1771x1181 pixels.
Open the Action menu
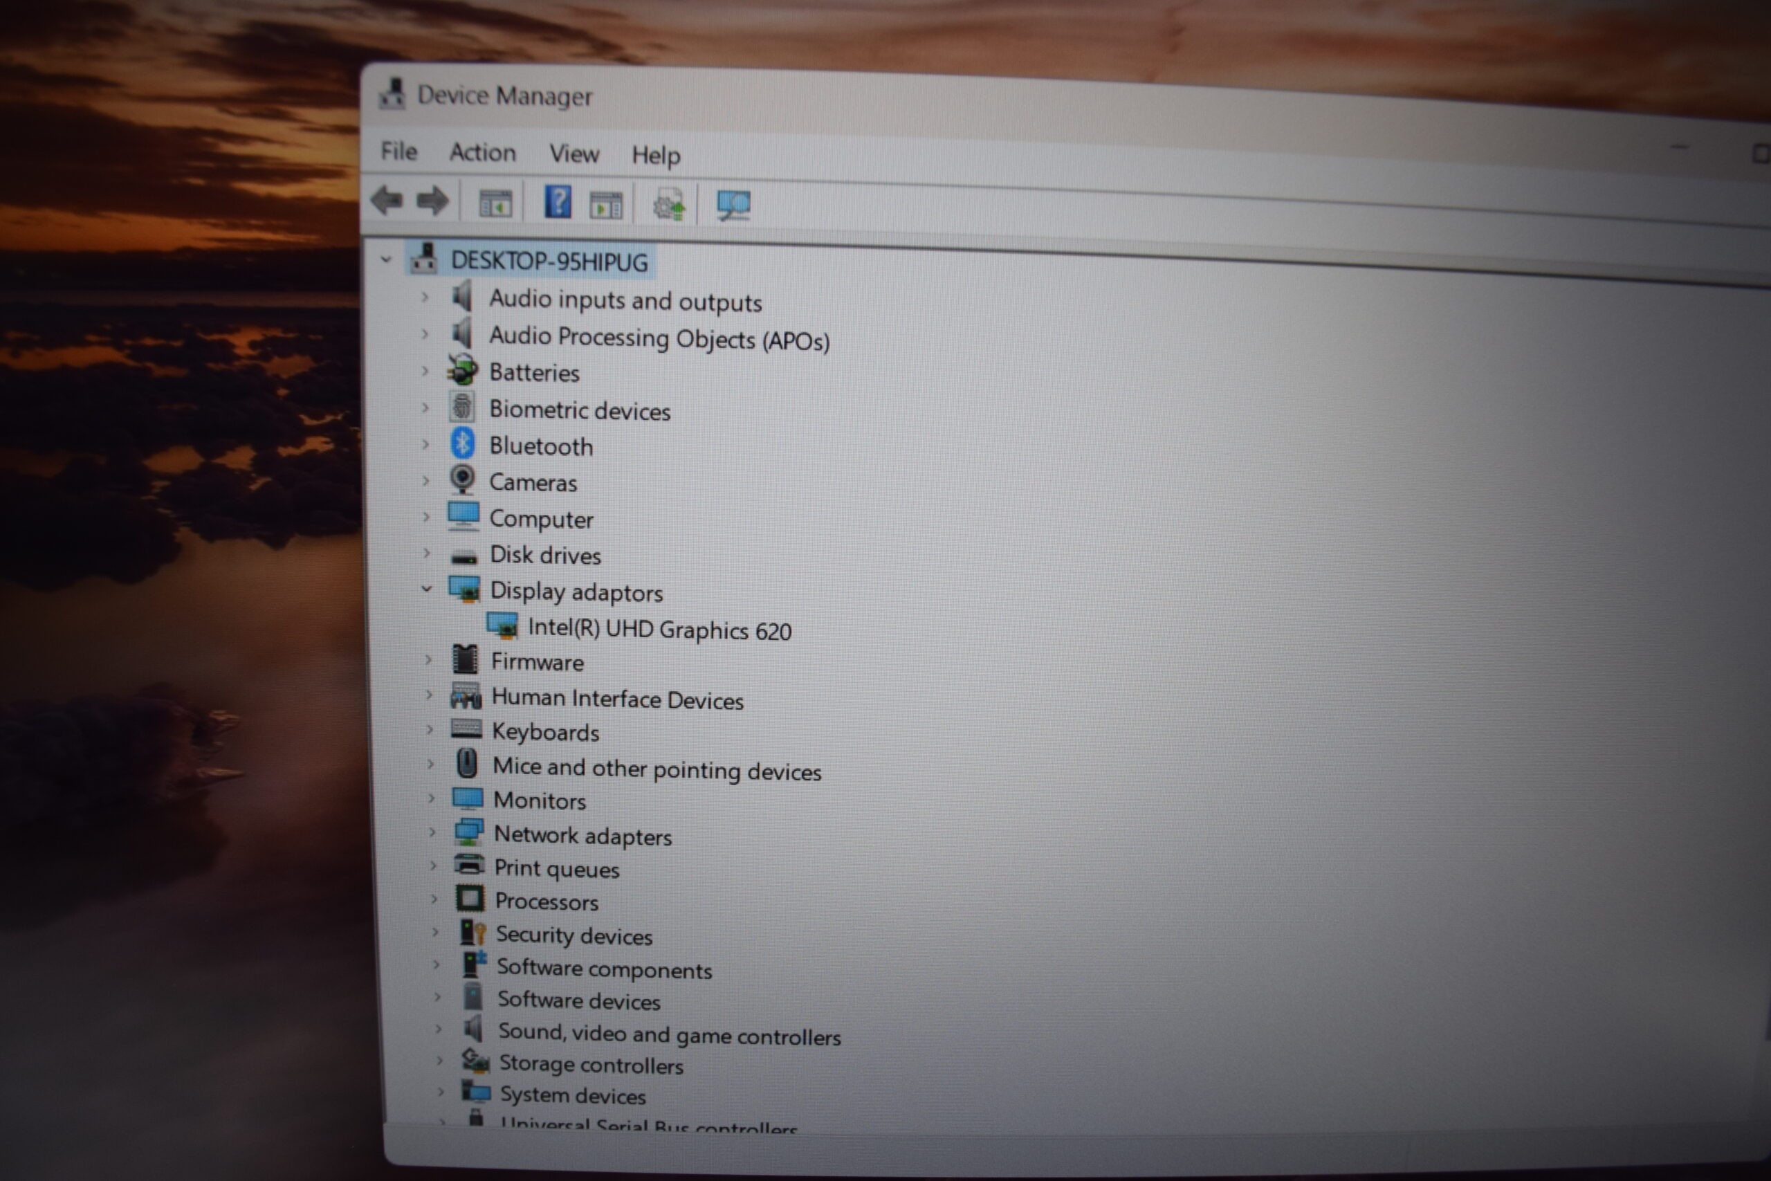coord(483,152)
